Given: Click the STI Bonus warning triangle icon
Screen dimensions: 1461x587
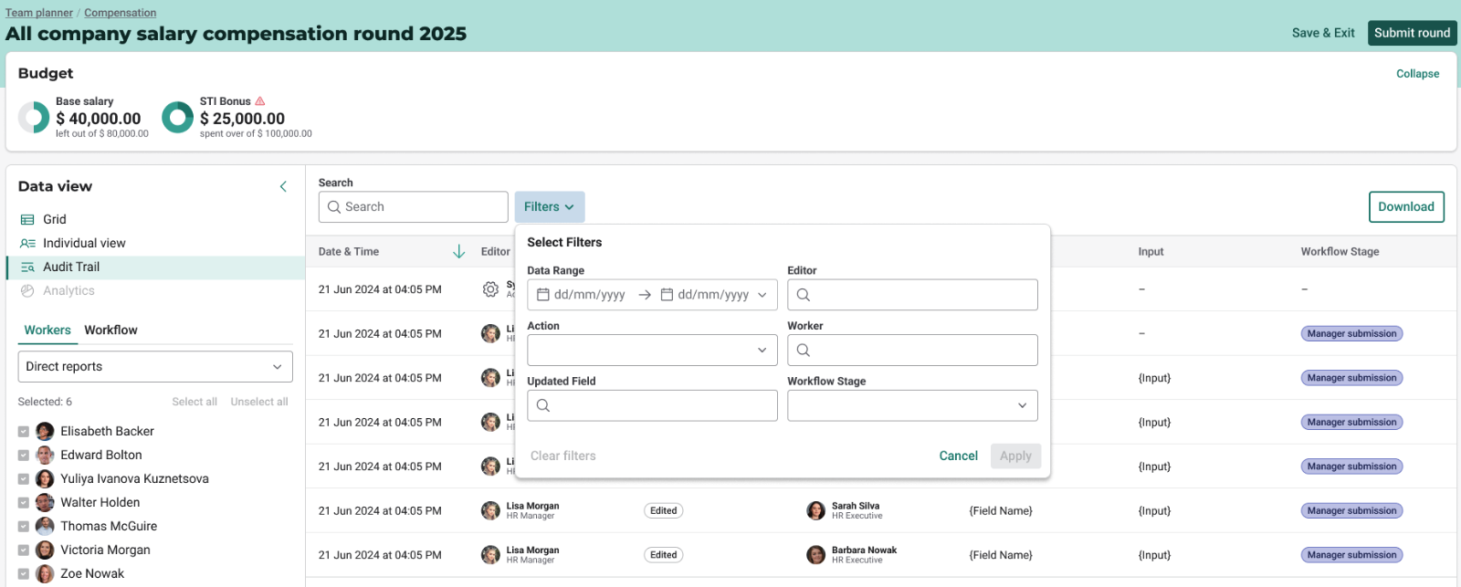Looking at the screenshot, I should pos(260,101).
